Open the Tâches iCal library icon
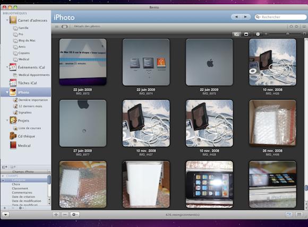The image size is (308, 227). pyautogui.click(x=13, y=83)
